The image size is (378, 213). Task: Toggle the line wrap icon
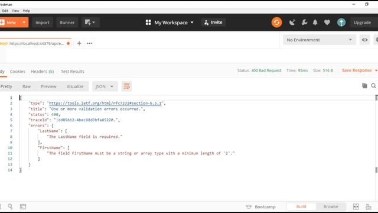click(x=126, y=86)
